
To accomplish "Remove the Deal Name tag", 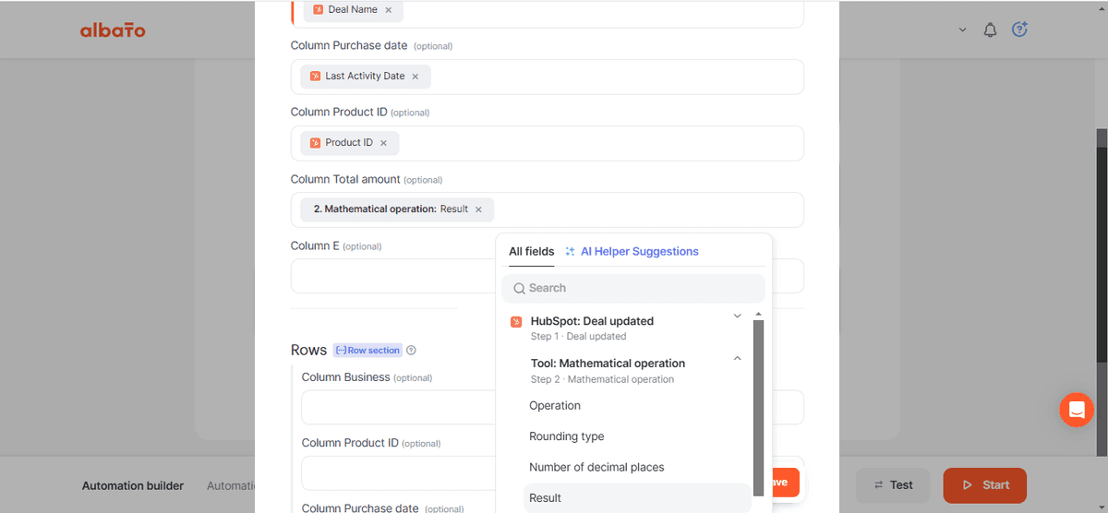I will pyautogui.click(x=388, y=9).
